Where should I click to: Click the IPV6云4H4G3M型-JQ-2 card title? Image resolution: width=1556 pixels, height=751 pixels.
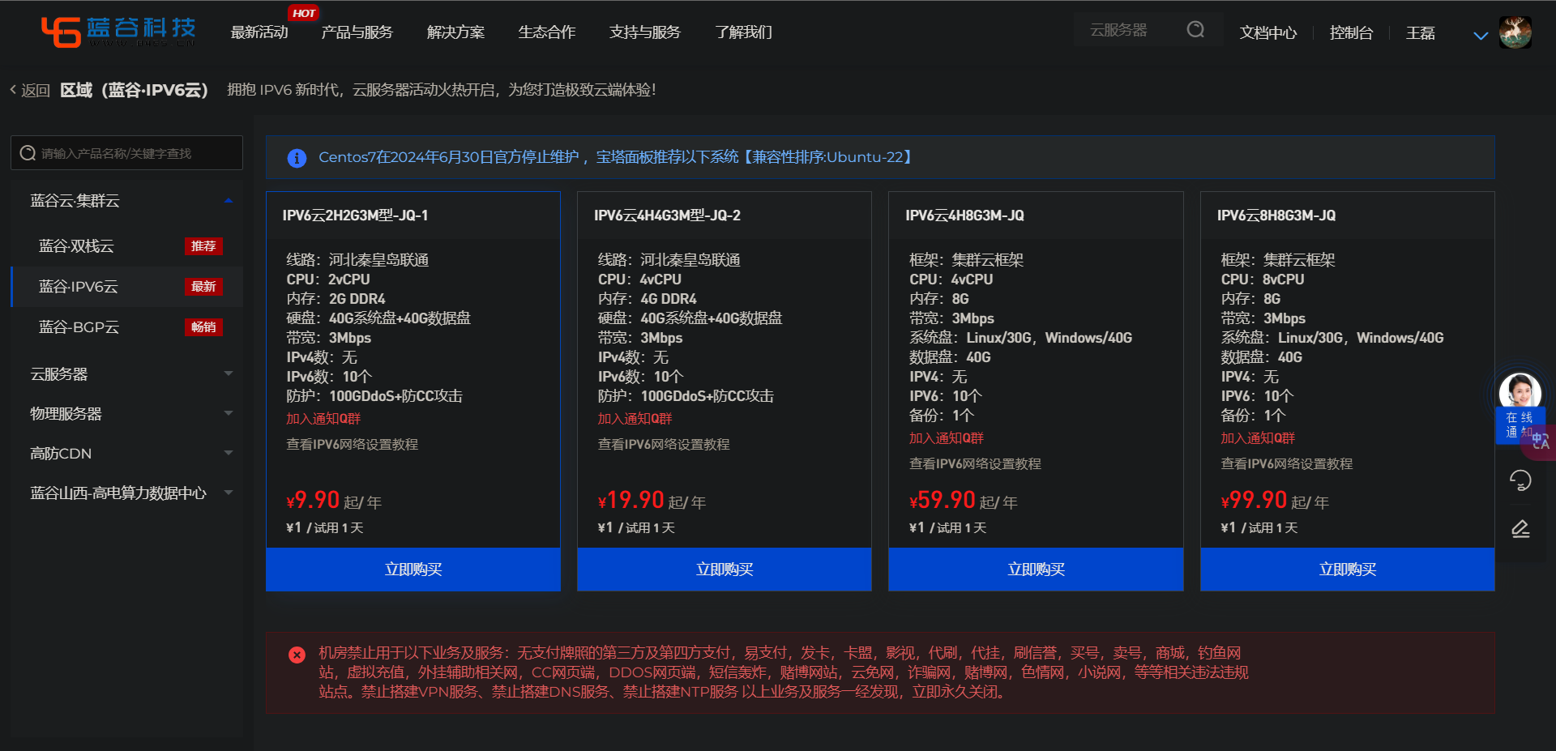pyautogui.click(x=667, y=215)
